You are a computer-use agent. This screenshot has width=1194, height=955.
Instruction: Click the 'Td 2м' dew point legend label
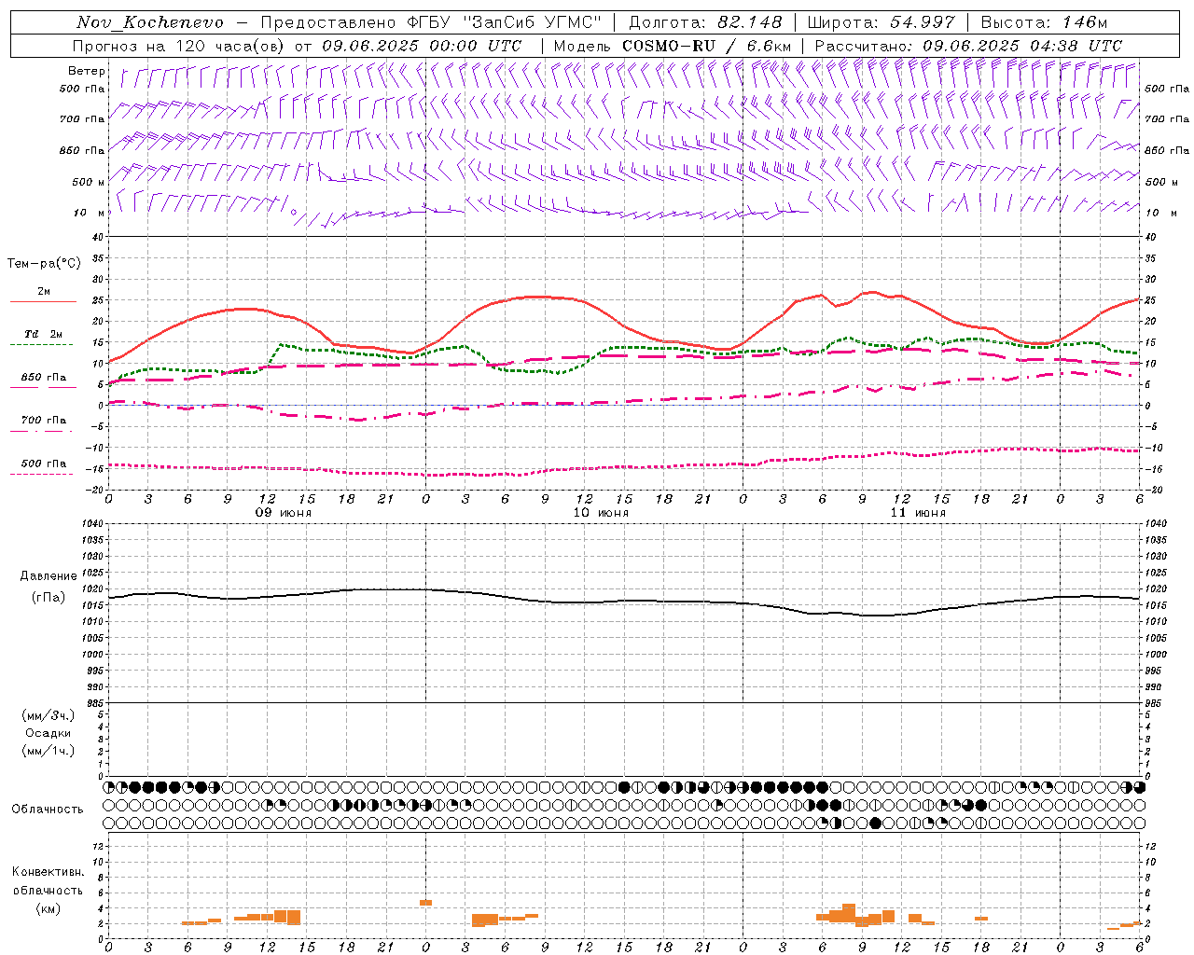tap(44, 334)
